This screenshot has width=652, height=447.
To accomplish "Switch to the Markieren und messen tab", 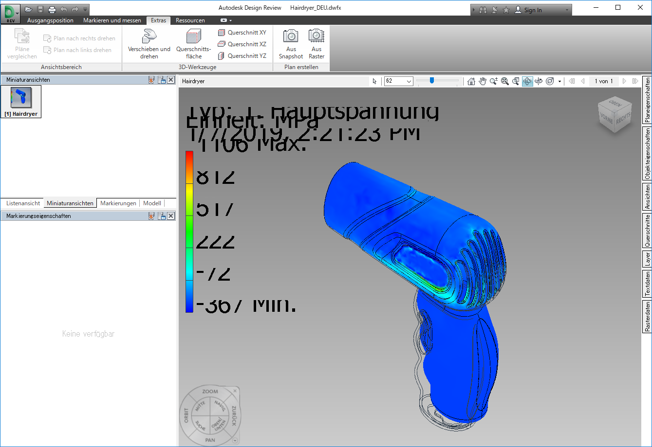I will coord(112,20).
